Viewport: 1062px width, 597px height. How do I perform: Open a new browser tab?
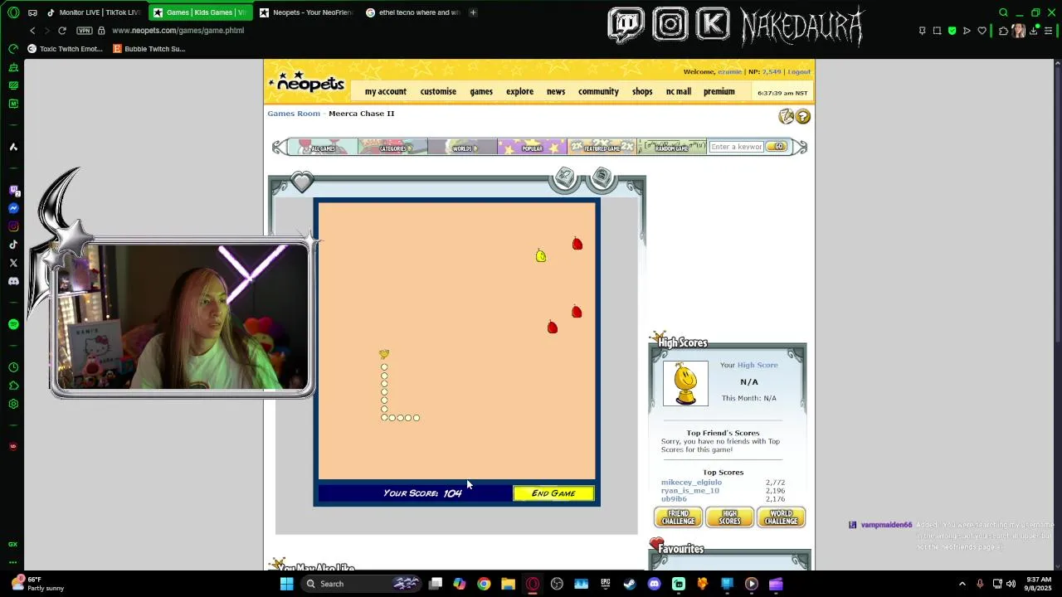click(x=473, y=12)
